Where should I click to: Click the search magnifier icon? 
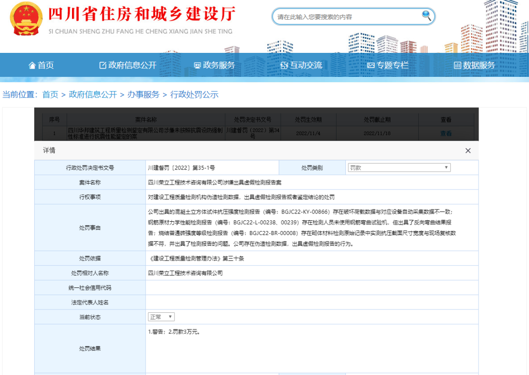point(427,15)
